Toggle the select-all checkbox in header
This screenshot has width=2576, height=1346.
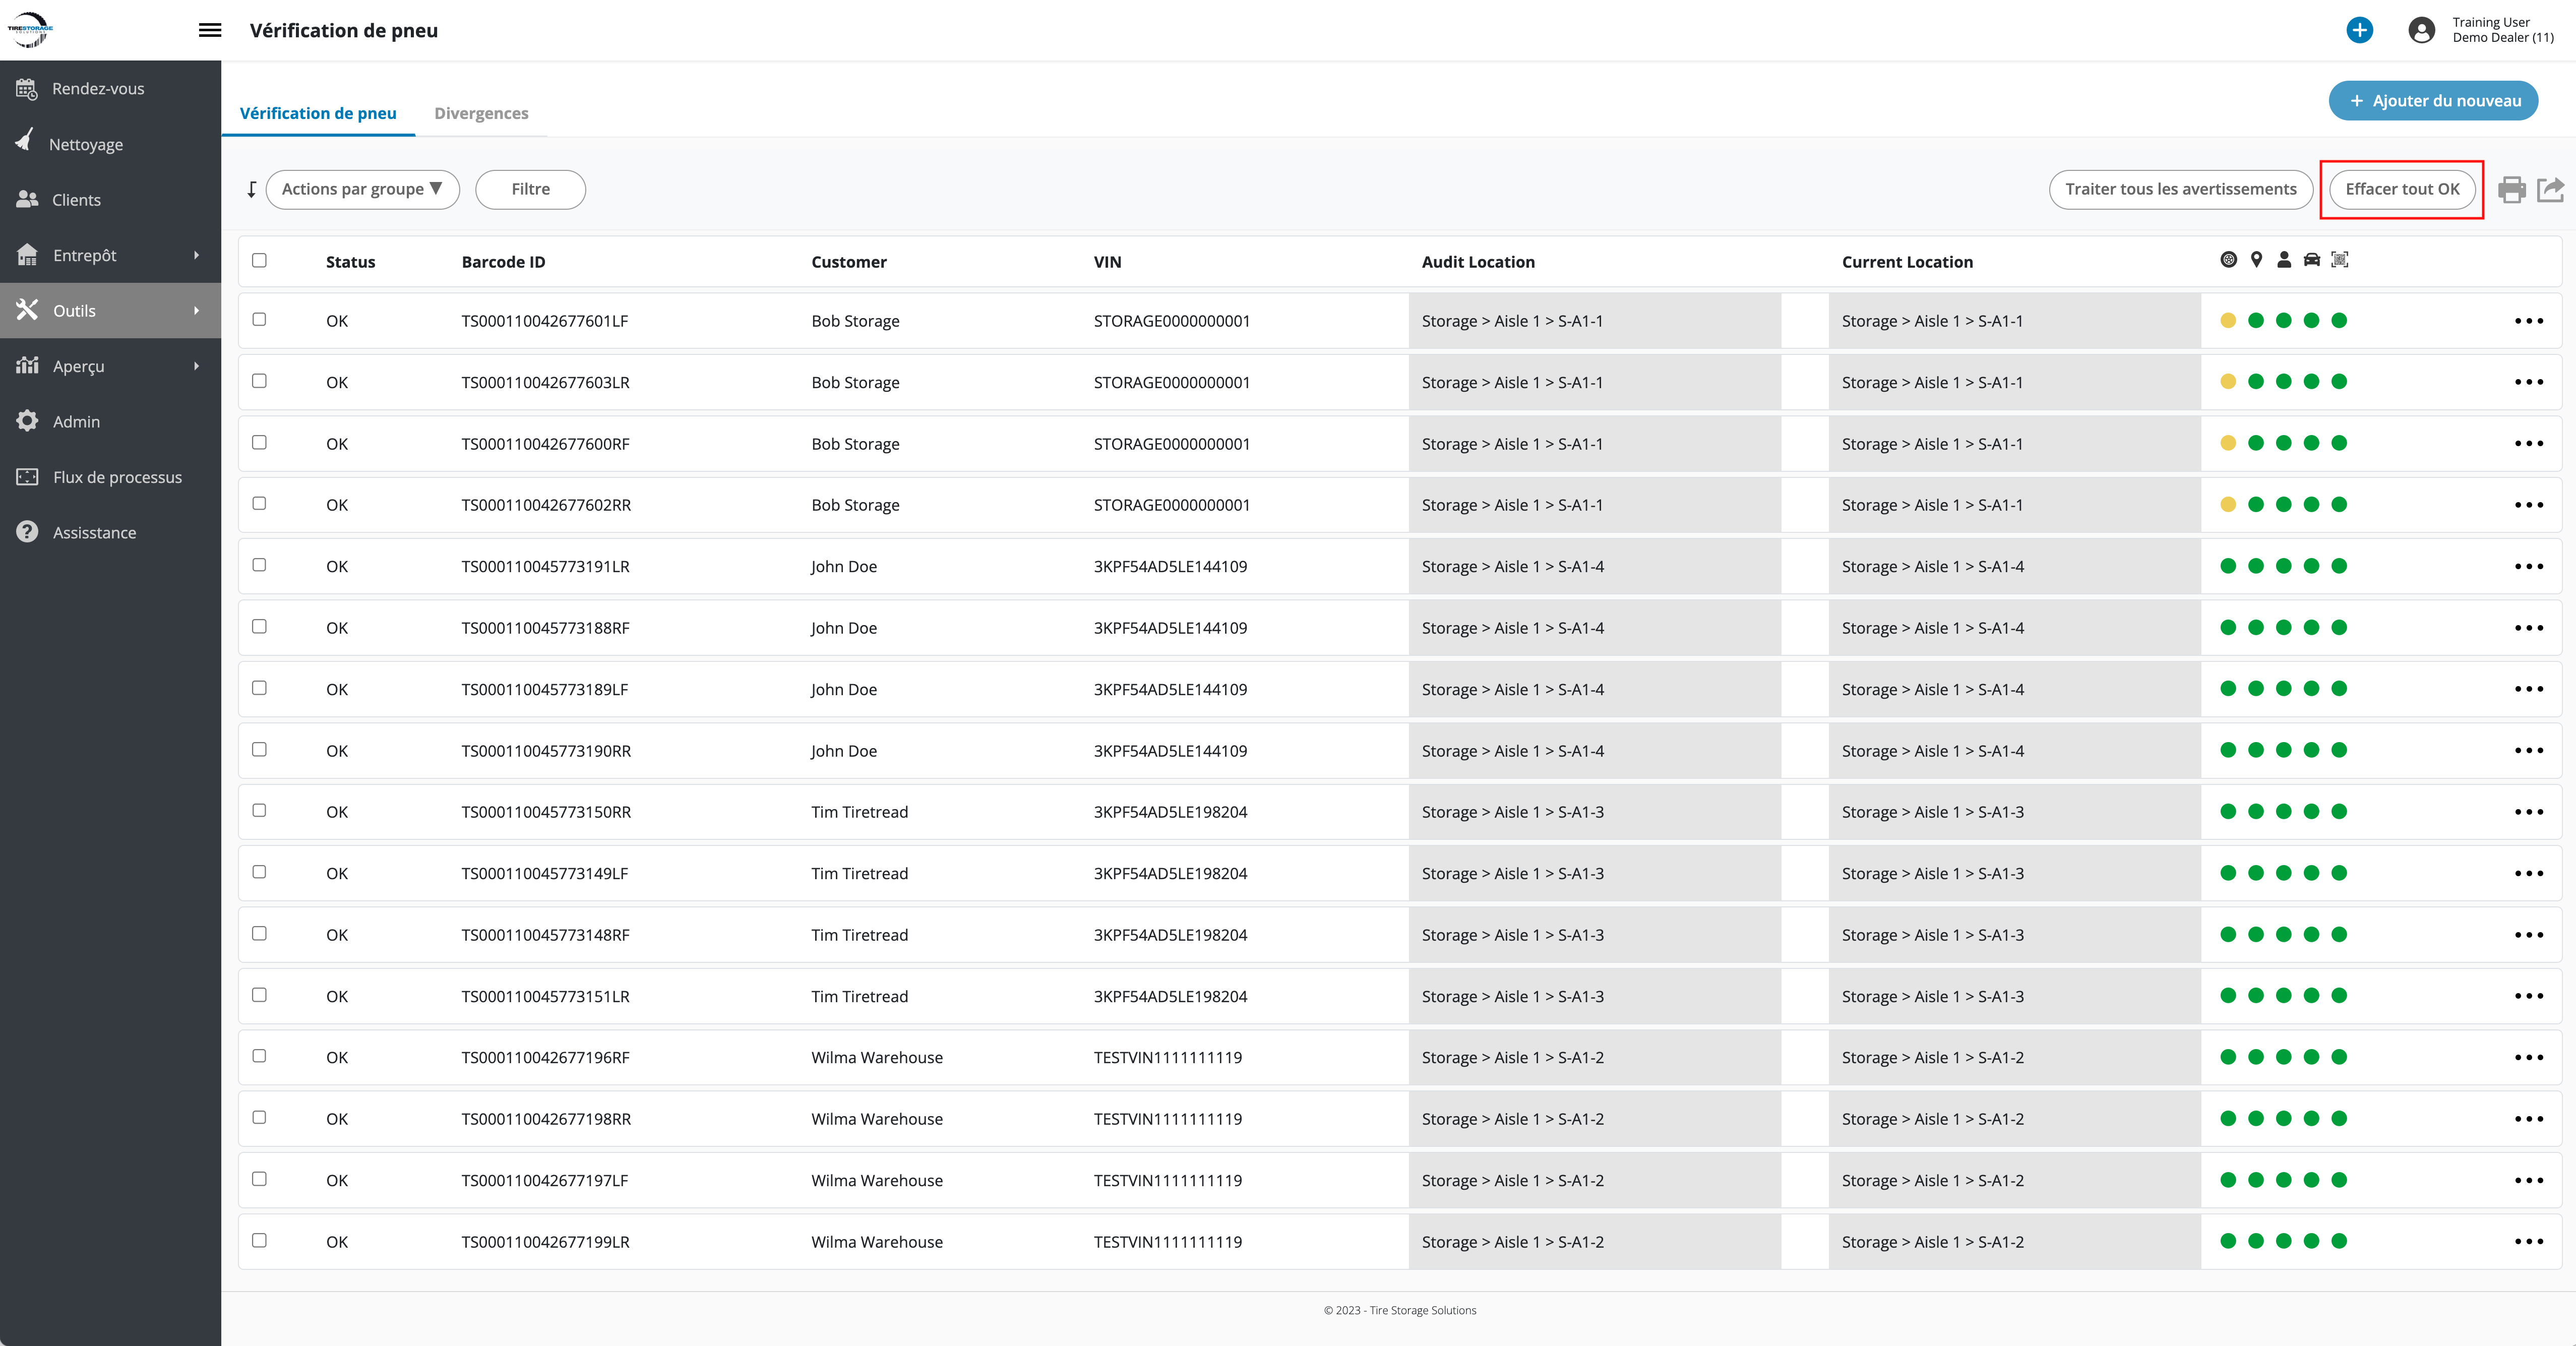pos(259,260)
